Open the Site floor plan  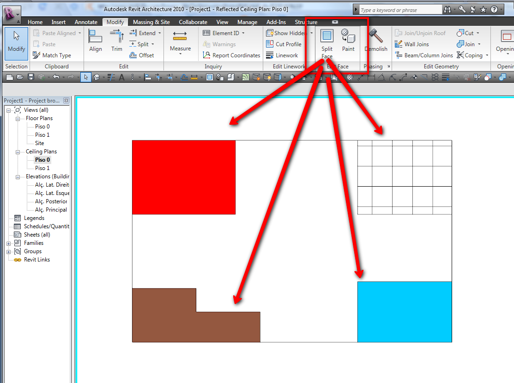click(39, 143)
